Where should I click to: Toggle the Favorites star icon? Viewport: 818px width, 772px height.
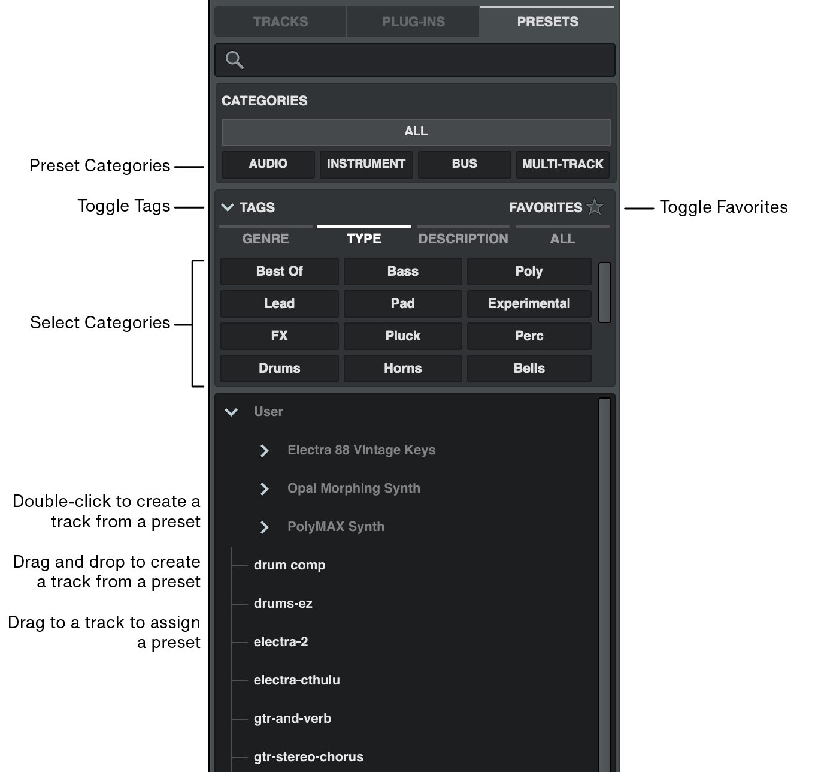point(595,207)
